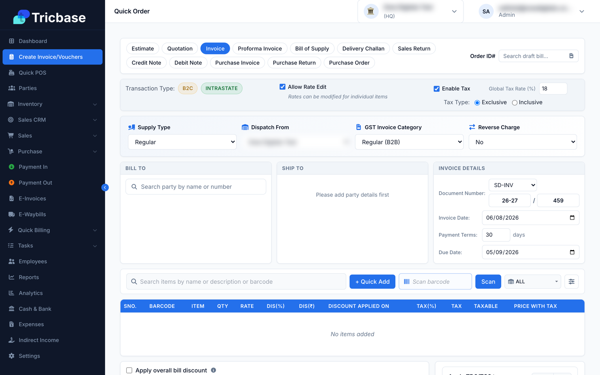The height and width of the screenshot is (375, 600).
Task: Open the Reports chart icon
Action: (12, 277)
